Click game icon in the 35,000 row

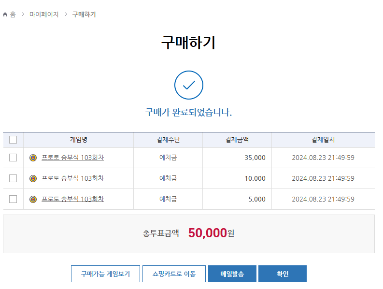[x=33, y=158]
